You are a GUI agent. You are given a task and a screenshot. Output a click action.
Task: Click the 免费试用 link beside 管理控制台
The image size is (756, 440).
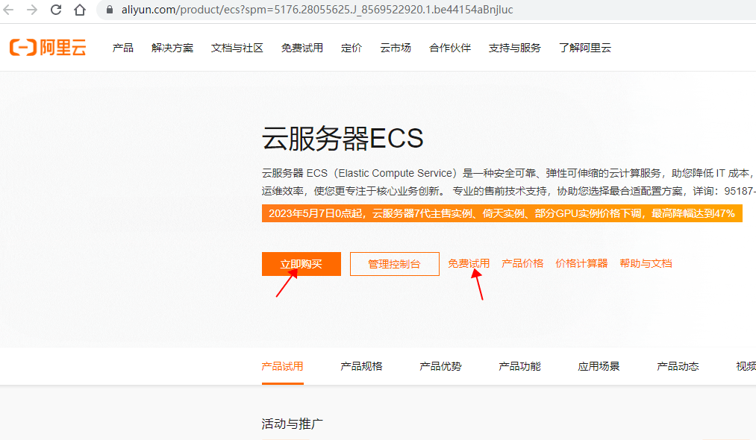click(x=469, y=263)
